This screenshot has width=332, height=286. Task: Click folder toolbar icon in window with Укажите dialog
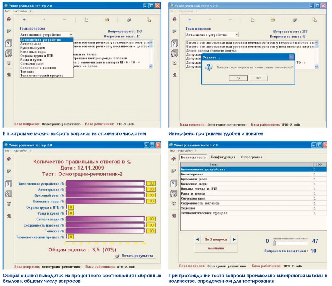pos(272,20)
